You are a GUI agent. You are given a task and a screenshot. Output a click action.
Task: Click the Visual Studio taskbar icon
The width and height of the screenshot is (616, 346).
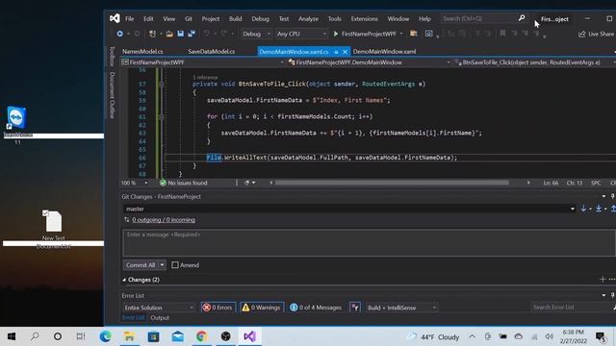click(250, 336)
